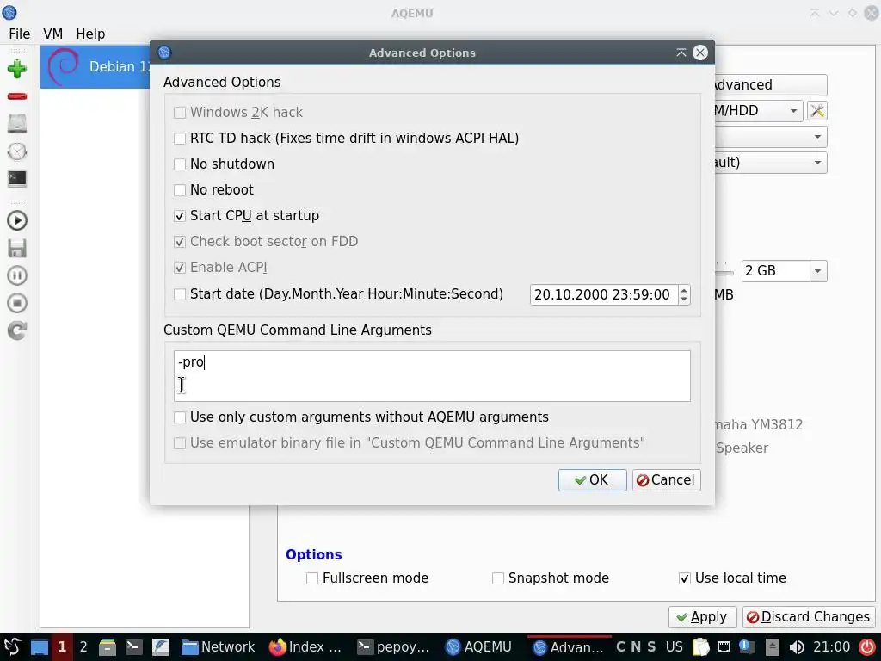Enable RTC TD hack checkbox

pos(180,139)
